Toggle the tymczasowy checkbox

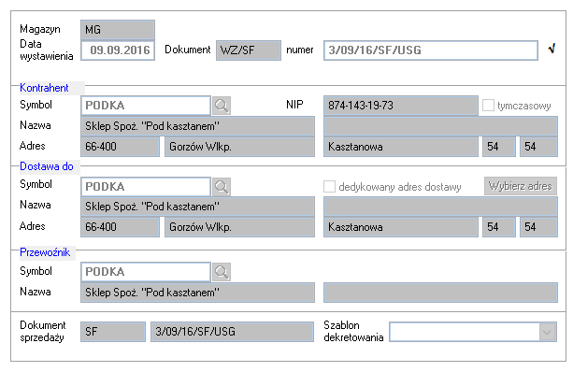(488, 106)
